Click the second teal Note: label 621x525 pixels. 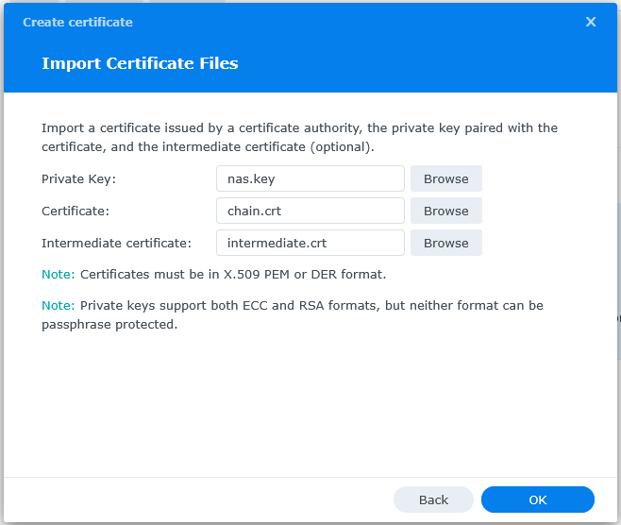click(58, 306)
